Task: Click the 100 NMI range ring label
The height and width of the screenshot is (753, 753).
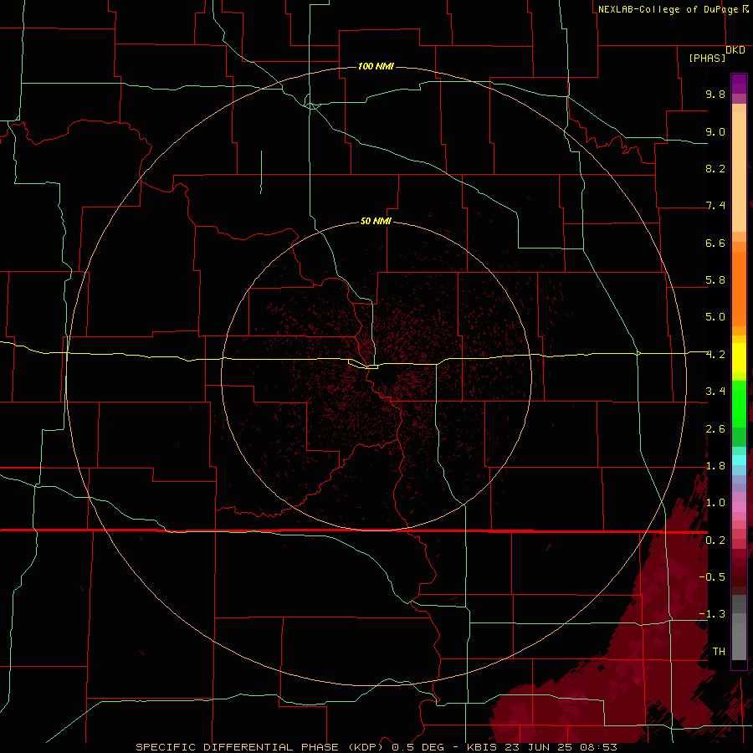Action: (x=376, y=66)
